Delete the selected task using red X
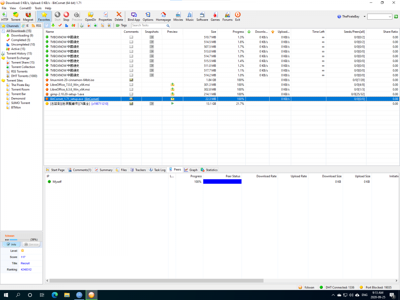Screen dimensions: 400x300 point(119,16)
